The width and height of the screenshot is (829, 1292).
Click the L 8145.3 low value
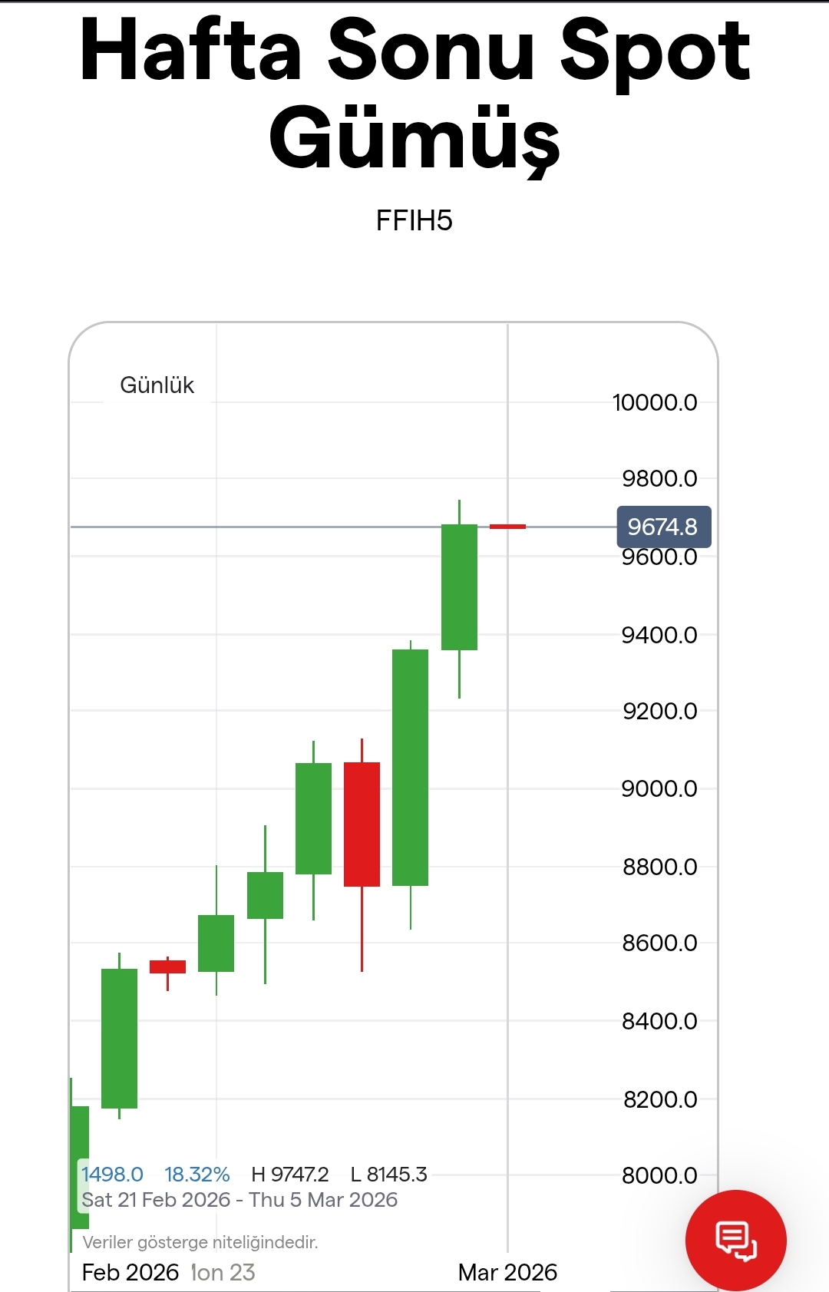click(388, 1175)
